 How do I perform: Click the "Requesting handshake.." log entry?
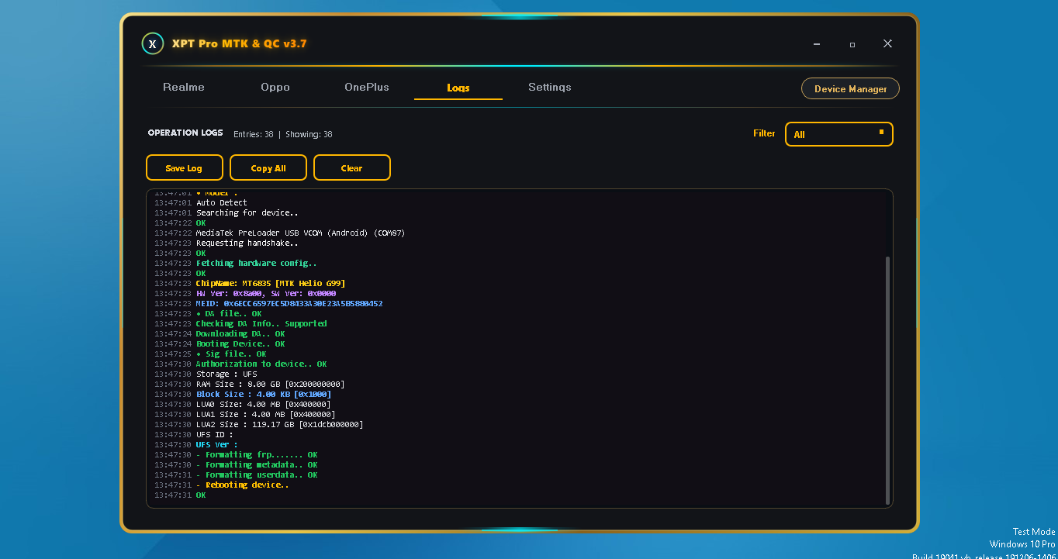point(247,243)
